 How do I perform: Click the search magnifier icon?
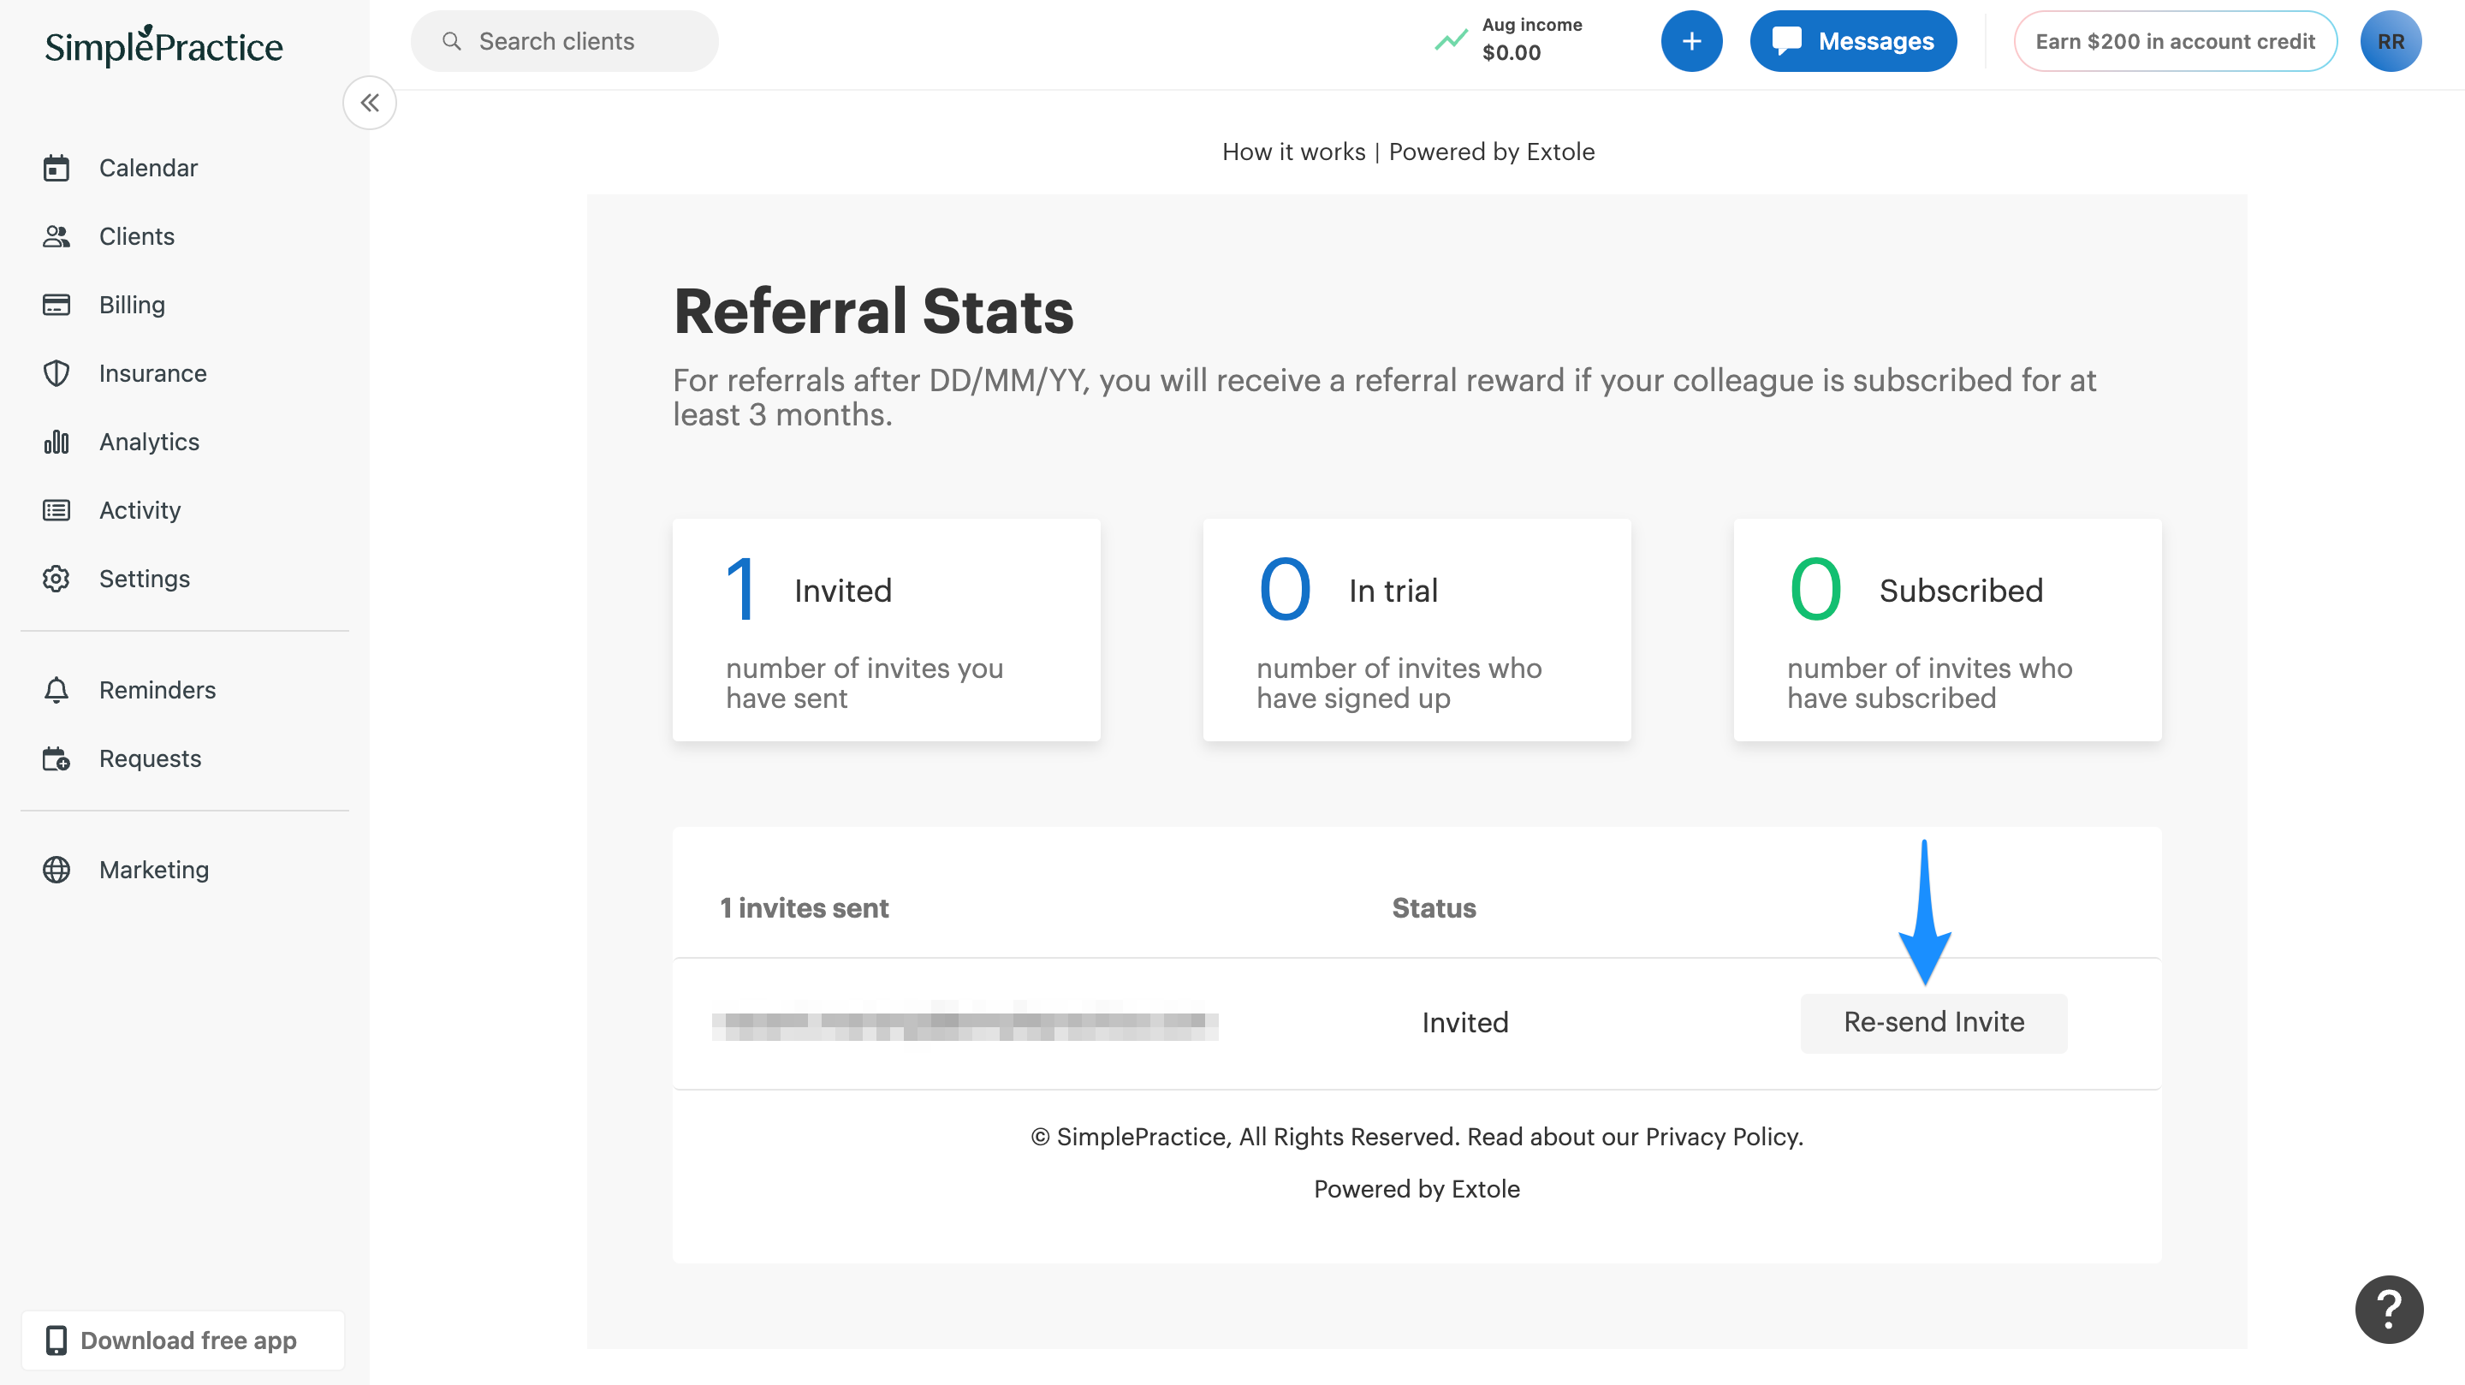click(x=452, y=41)
